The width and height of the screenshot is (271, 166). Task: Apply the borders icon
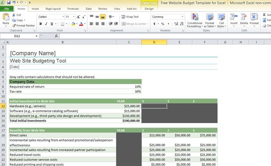pos(63,24)
